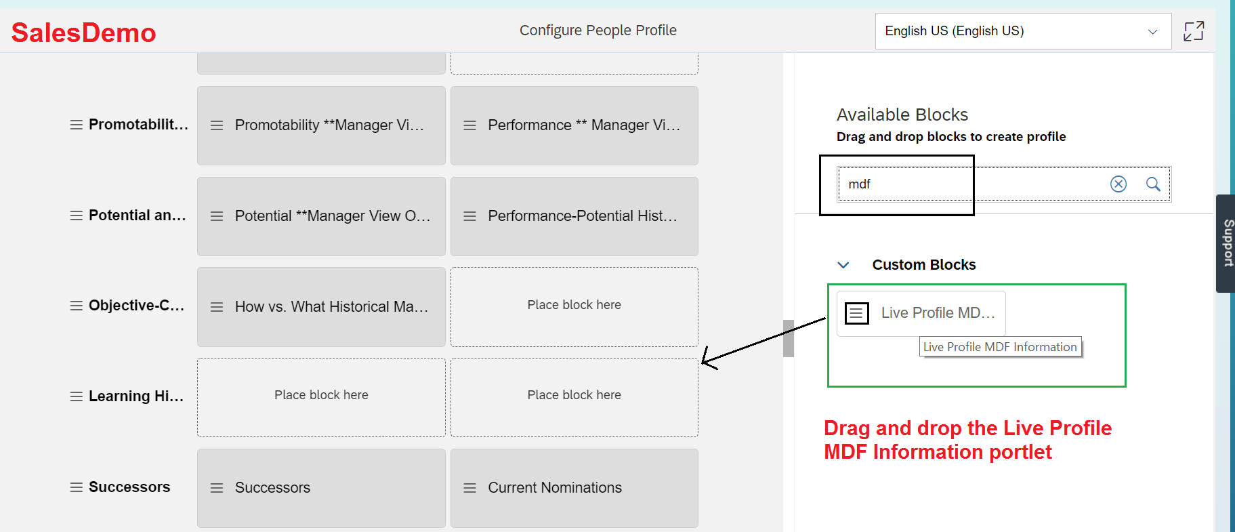Select Performance-Potential Hist… block
1235x532 pixels.
574,216
